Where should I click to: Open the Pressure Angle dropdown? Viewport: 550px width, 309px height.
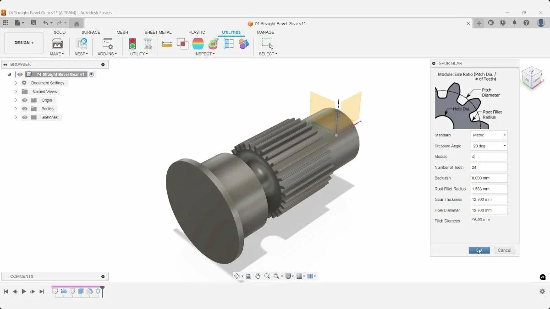click(x=489, y=146)
